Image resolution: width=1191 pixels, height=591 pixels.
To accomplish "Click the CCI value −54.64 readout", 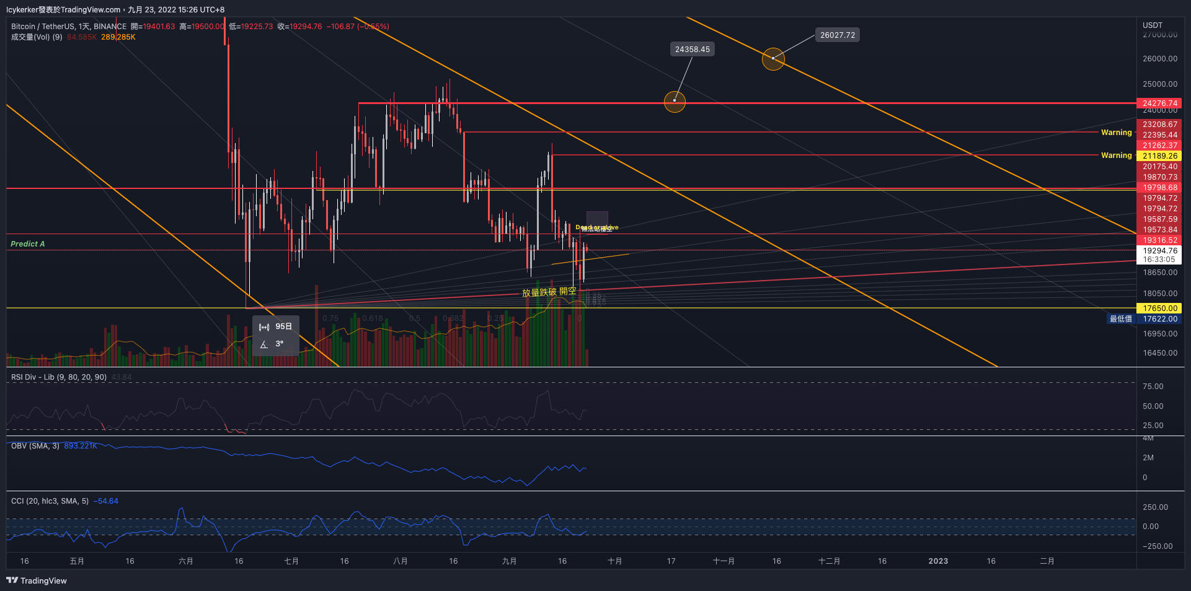I will pyautogui.click(x=106, y=501).
